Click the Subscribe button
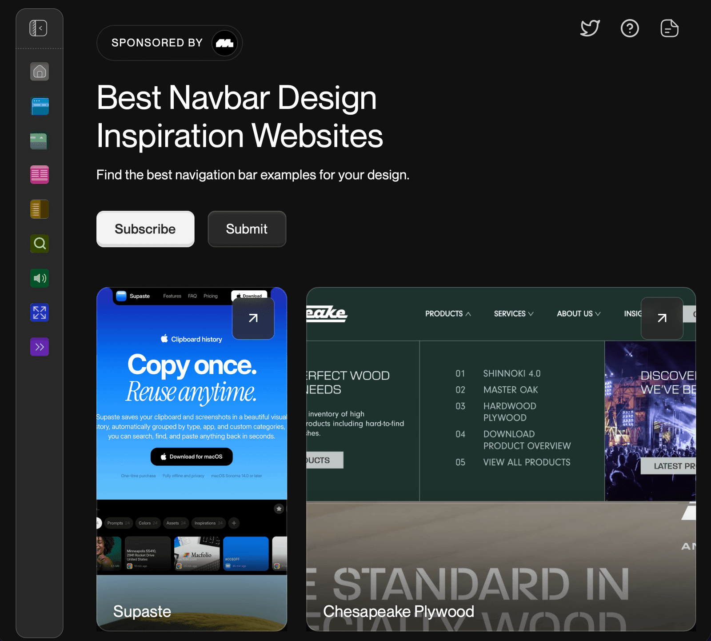The image size is (711, 641). point(145,229)
